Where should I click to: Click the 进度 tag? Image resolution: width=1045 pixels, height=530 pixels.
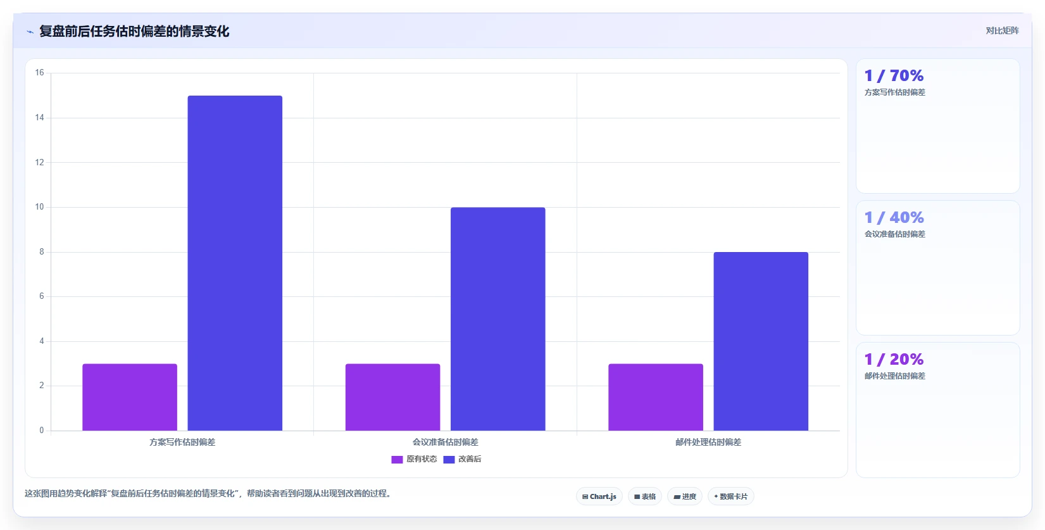coord(685,496)
